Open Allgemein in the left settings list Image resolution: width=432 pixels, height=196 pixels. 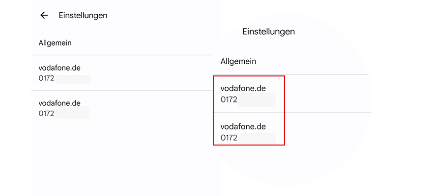[55, 43]
